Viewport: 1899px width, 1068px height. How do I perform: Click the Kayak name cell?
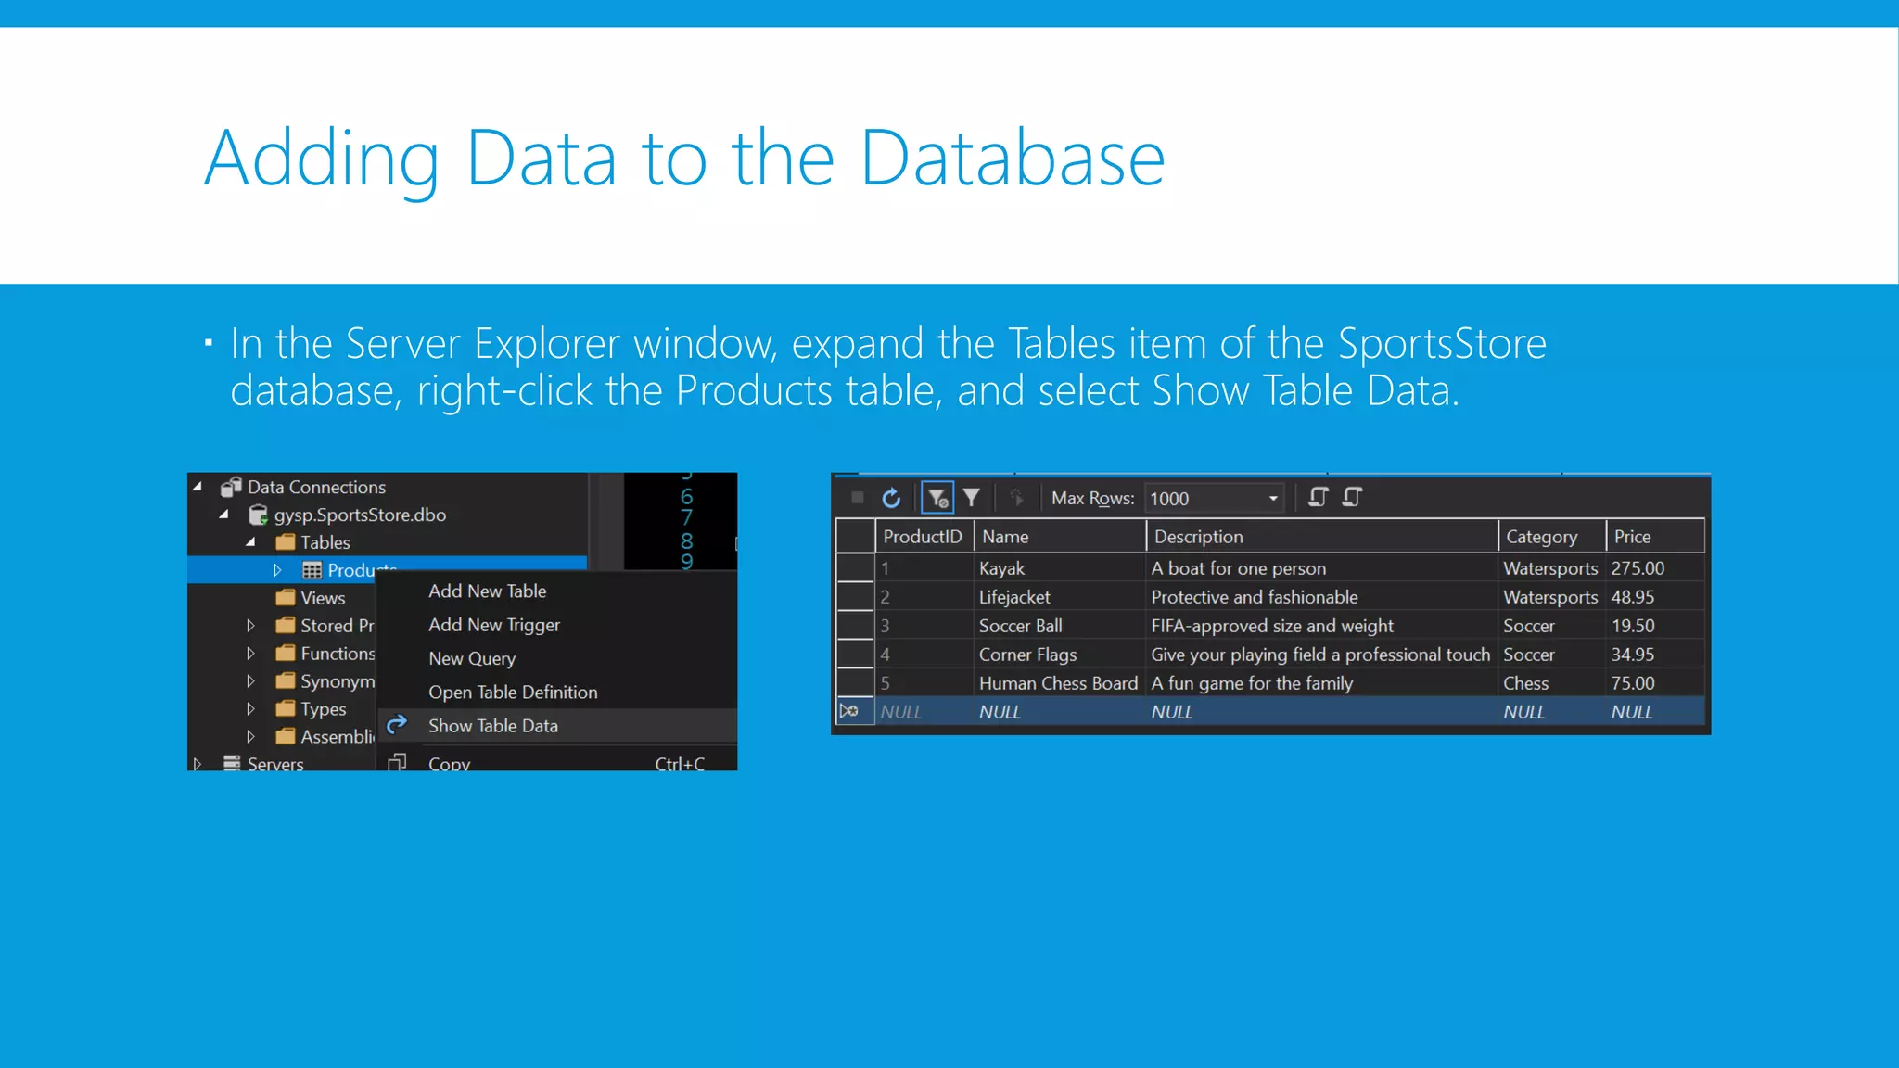[x=1060, y=567]
